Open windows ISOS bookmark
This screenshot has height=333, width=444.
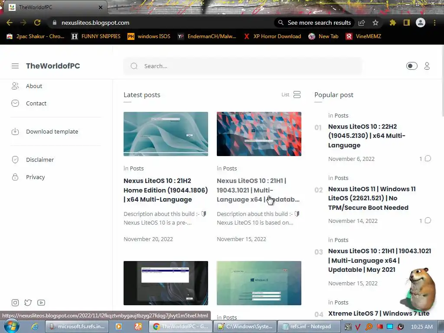pyautogui.click(x=149, y=36)
